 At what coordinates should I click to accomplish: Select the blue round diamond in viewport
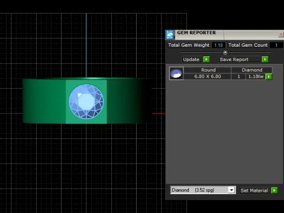tap(86, 102)
